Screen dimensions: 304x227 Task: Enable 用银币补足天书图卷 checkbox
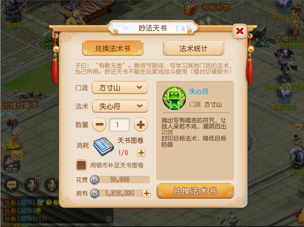(81, 165)
